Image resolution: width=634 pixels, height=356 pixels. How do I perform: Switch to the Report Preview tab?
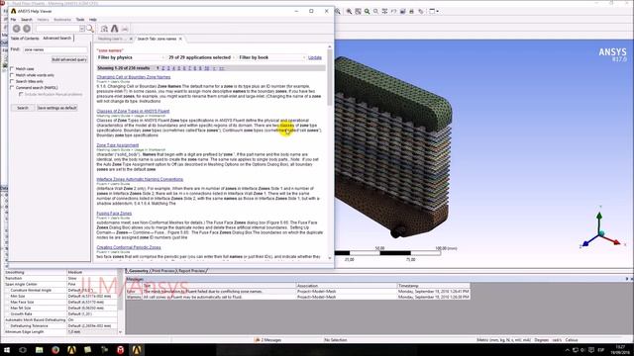[192, 271]
